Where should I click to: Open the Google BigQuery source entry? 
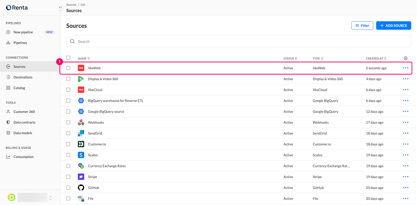pyautogui.click(x=106, y=112)
